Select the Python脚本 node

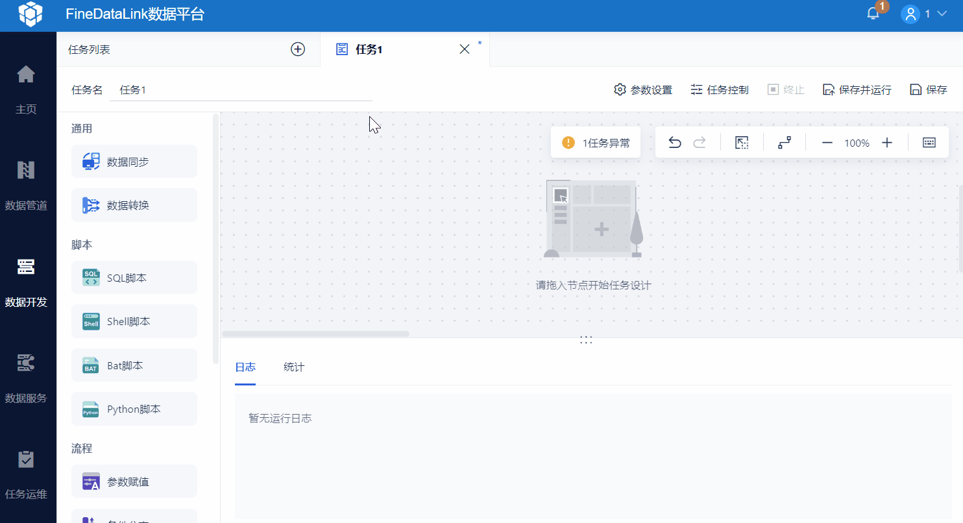(134, 409)
